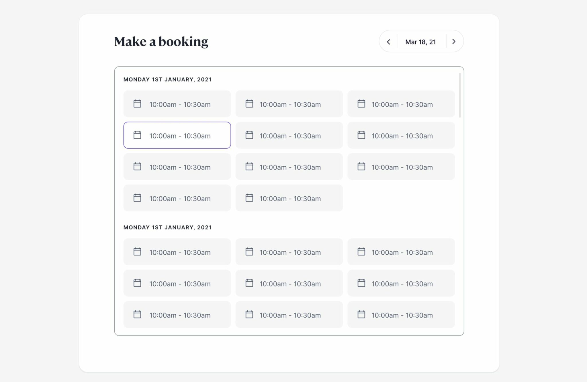Select the last slot in the fourth row

point(289,198)
